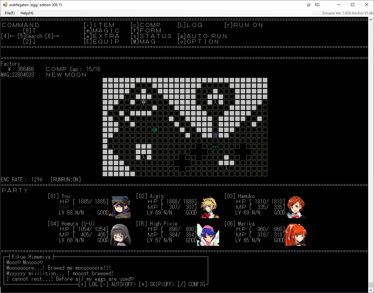Click Hamuko's portrait in the party panel

point(296,207)
